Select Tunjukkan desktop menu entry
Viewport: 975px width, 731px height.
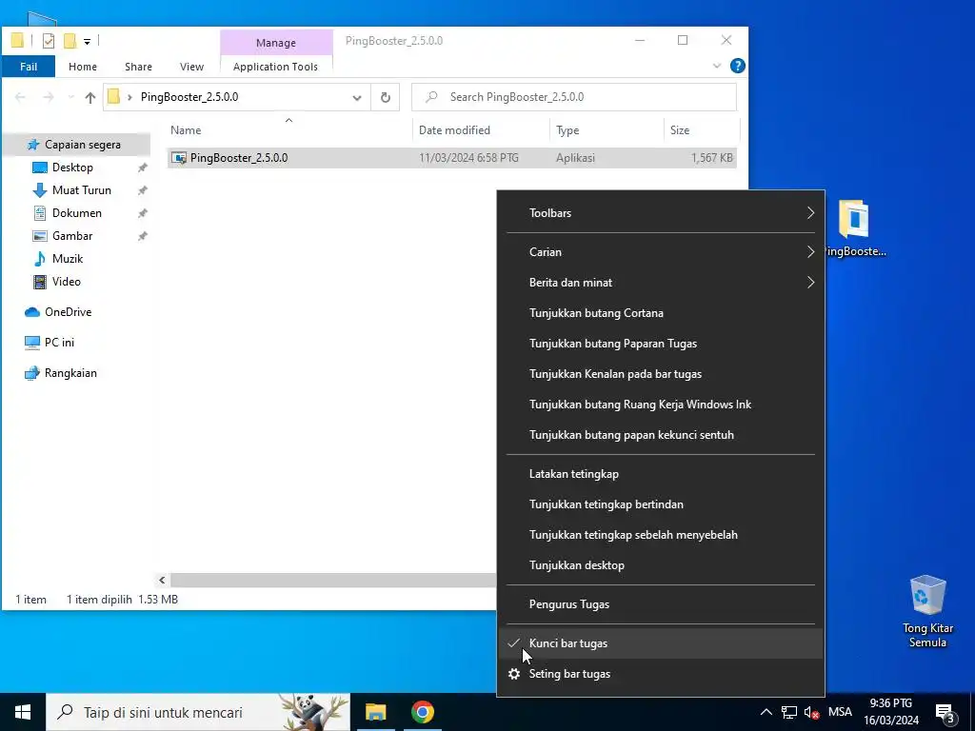click(x=661, y=565)
